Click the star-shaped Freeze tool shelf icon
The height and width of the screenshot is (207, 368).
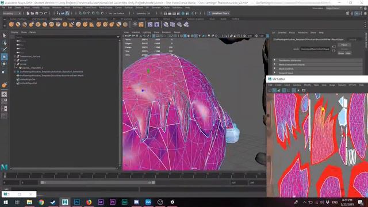click(x=135, y=24)
